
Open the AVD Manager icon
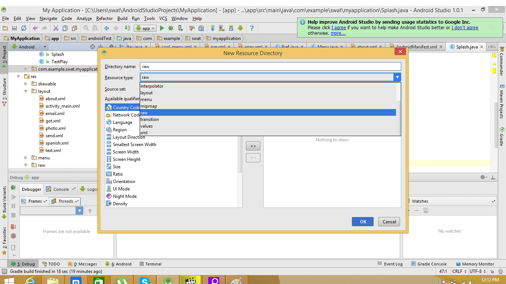click(222, 28)
